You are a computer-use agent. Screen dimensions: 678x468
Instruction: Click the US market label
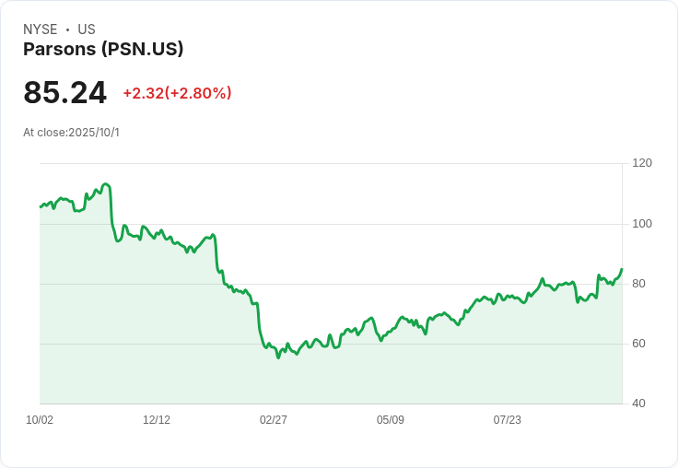pyautogui.click(x=87, y=29)
